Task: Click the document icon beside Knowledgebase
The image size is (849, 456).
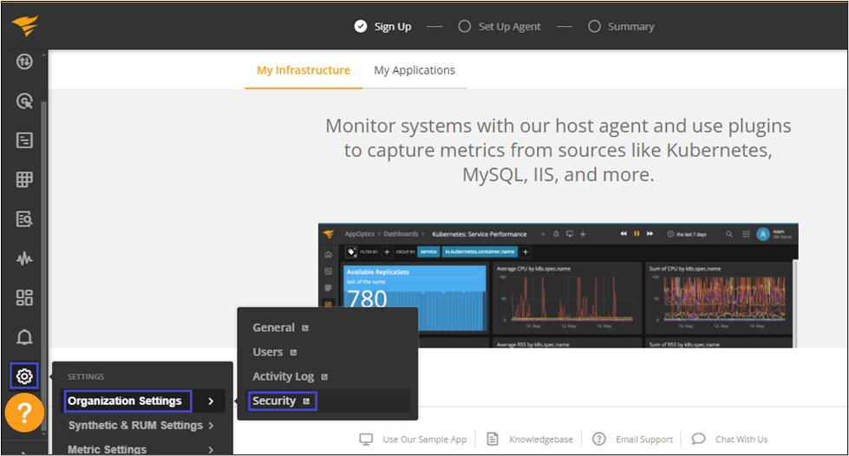Action: [493, 440]
